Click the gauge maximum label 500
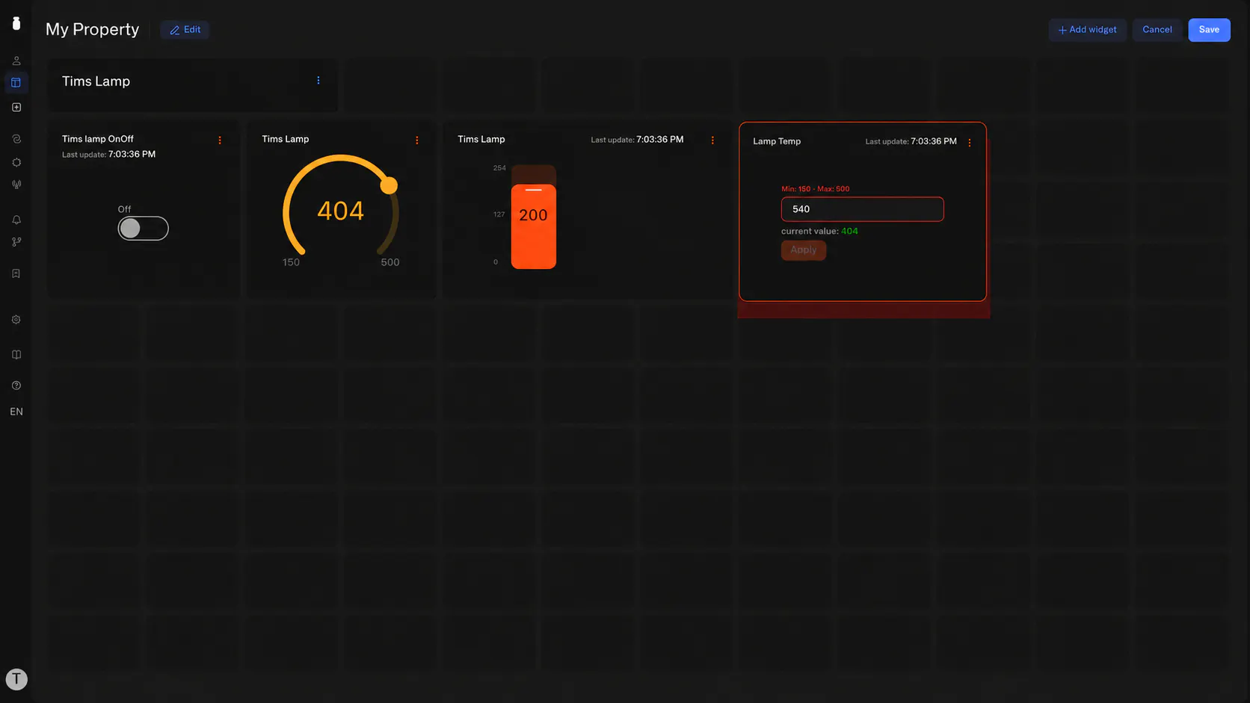This screenshot has width=1250, height=703. pyautogui.click(x=390, y=262)
